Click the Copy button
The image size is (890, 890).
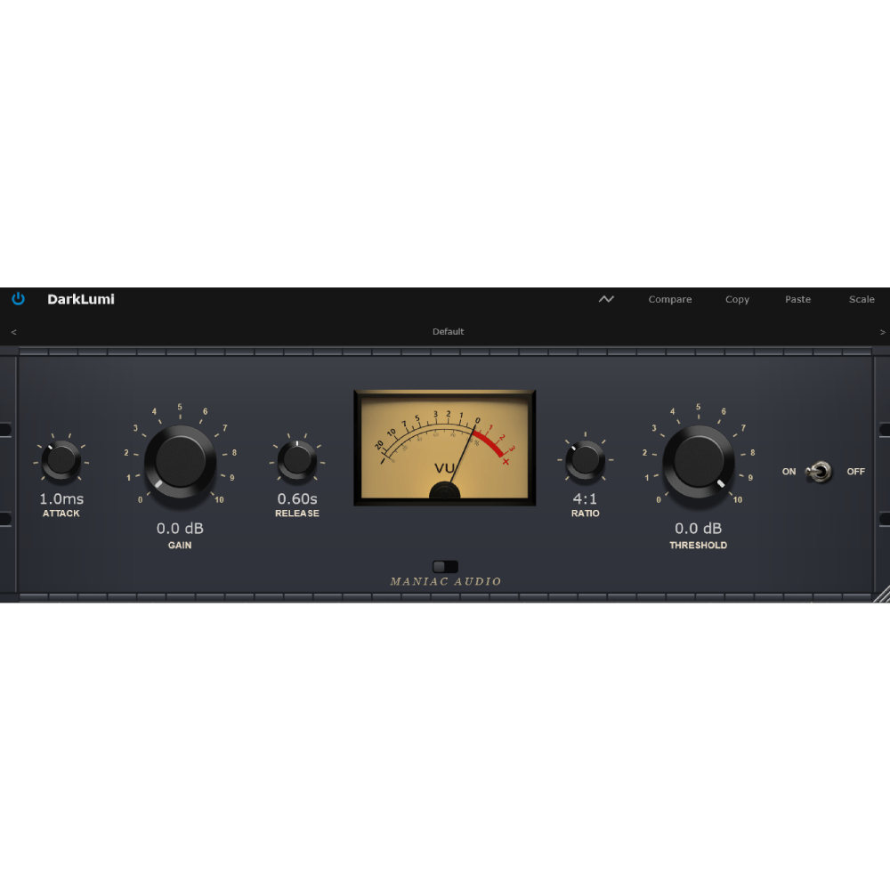click(737, 300)
